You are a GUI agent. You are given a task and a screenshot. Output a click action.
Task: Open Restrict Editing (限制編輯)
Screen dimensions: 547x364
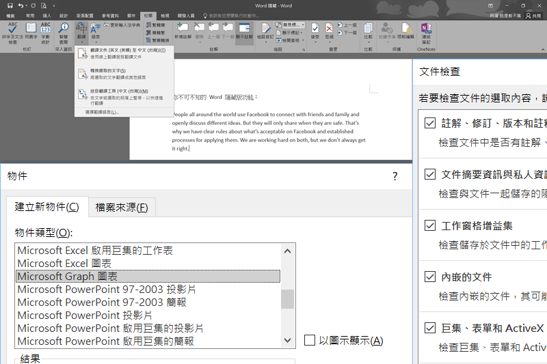coord(406,31)
